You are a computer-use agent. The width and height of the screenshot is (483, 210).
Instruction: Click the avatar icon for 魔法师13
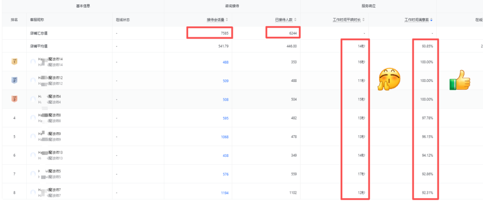pyautogui.click(x=33, y=155)
